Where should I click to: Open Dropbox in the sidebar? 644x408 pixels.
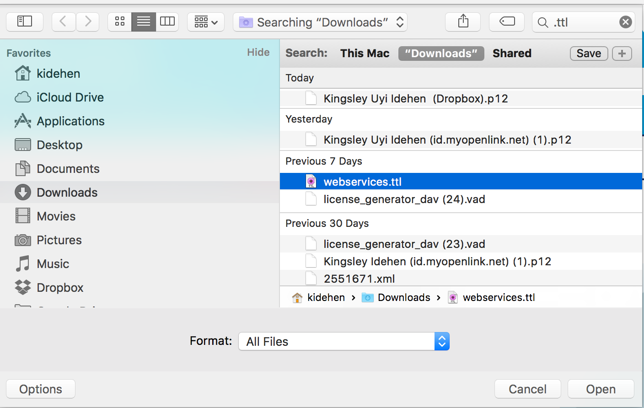[x=140, y=288]
